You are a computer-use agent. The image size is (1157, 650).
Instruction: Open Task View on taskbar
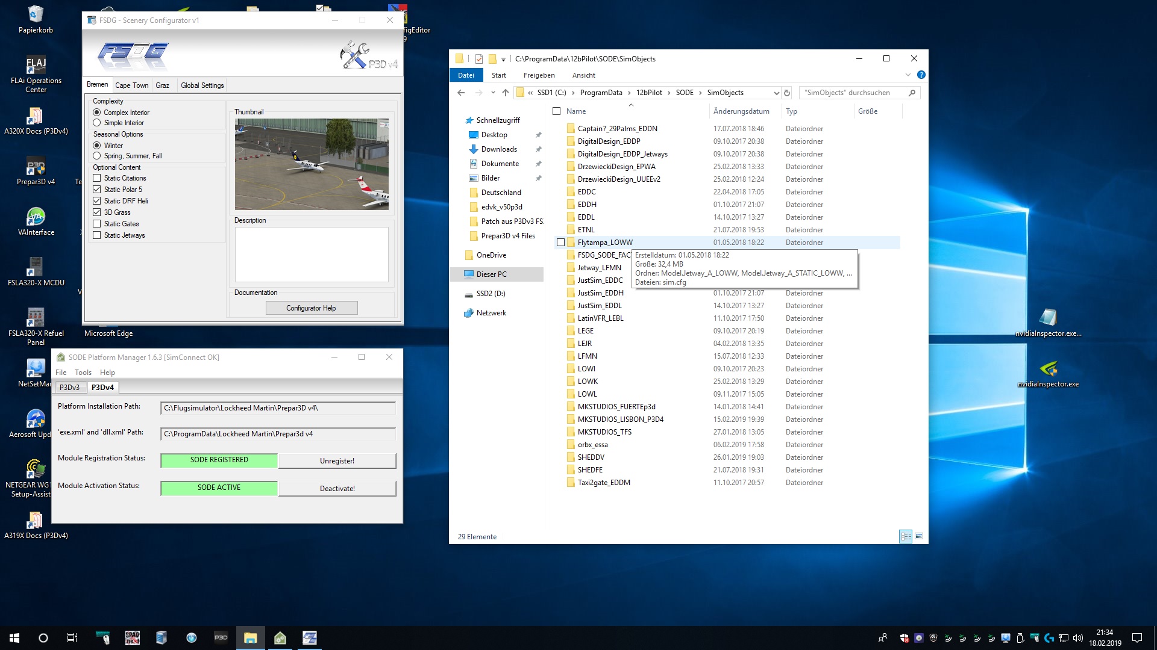(x=72, y=638)
